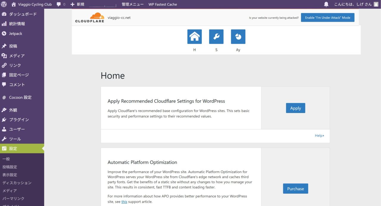Open the Cloudflare Settings wrench icon
The width and height of the screenshot is (381, 206).
(x=216, y=37)
